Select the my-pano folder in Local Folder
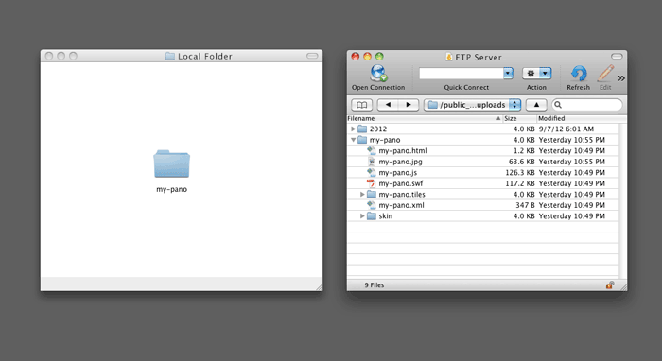Image resolution: width=662 pixels, height=361 pixels. click(x=171, y=163)
